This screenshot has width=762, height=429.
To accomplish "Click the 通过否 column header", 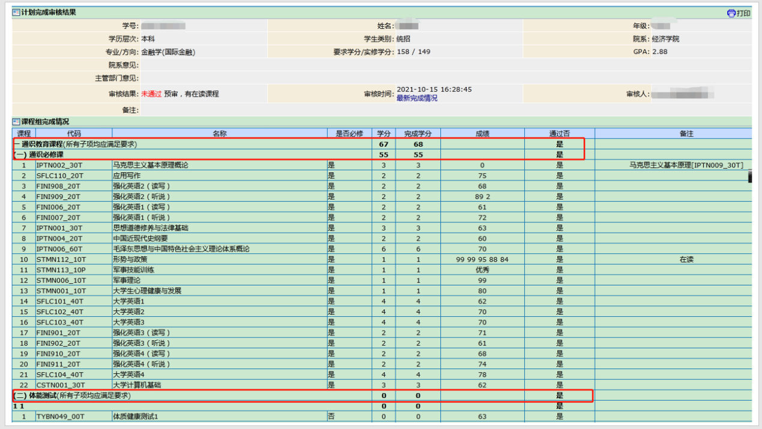I will pos(559,133).
